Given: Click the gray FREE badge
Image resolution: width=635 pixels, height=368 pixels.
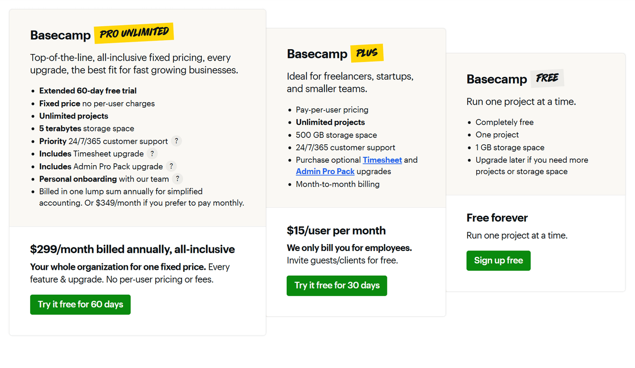Looking at the screenshot, I should [547, 78].
